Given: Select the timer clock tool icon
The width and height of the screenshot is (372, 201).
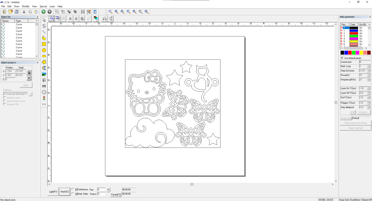Looking at the screenshot, I should coord(44,92).
